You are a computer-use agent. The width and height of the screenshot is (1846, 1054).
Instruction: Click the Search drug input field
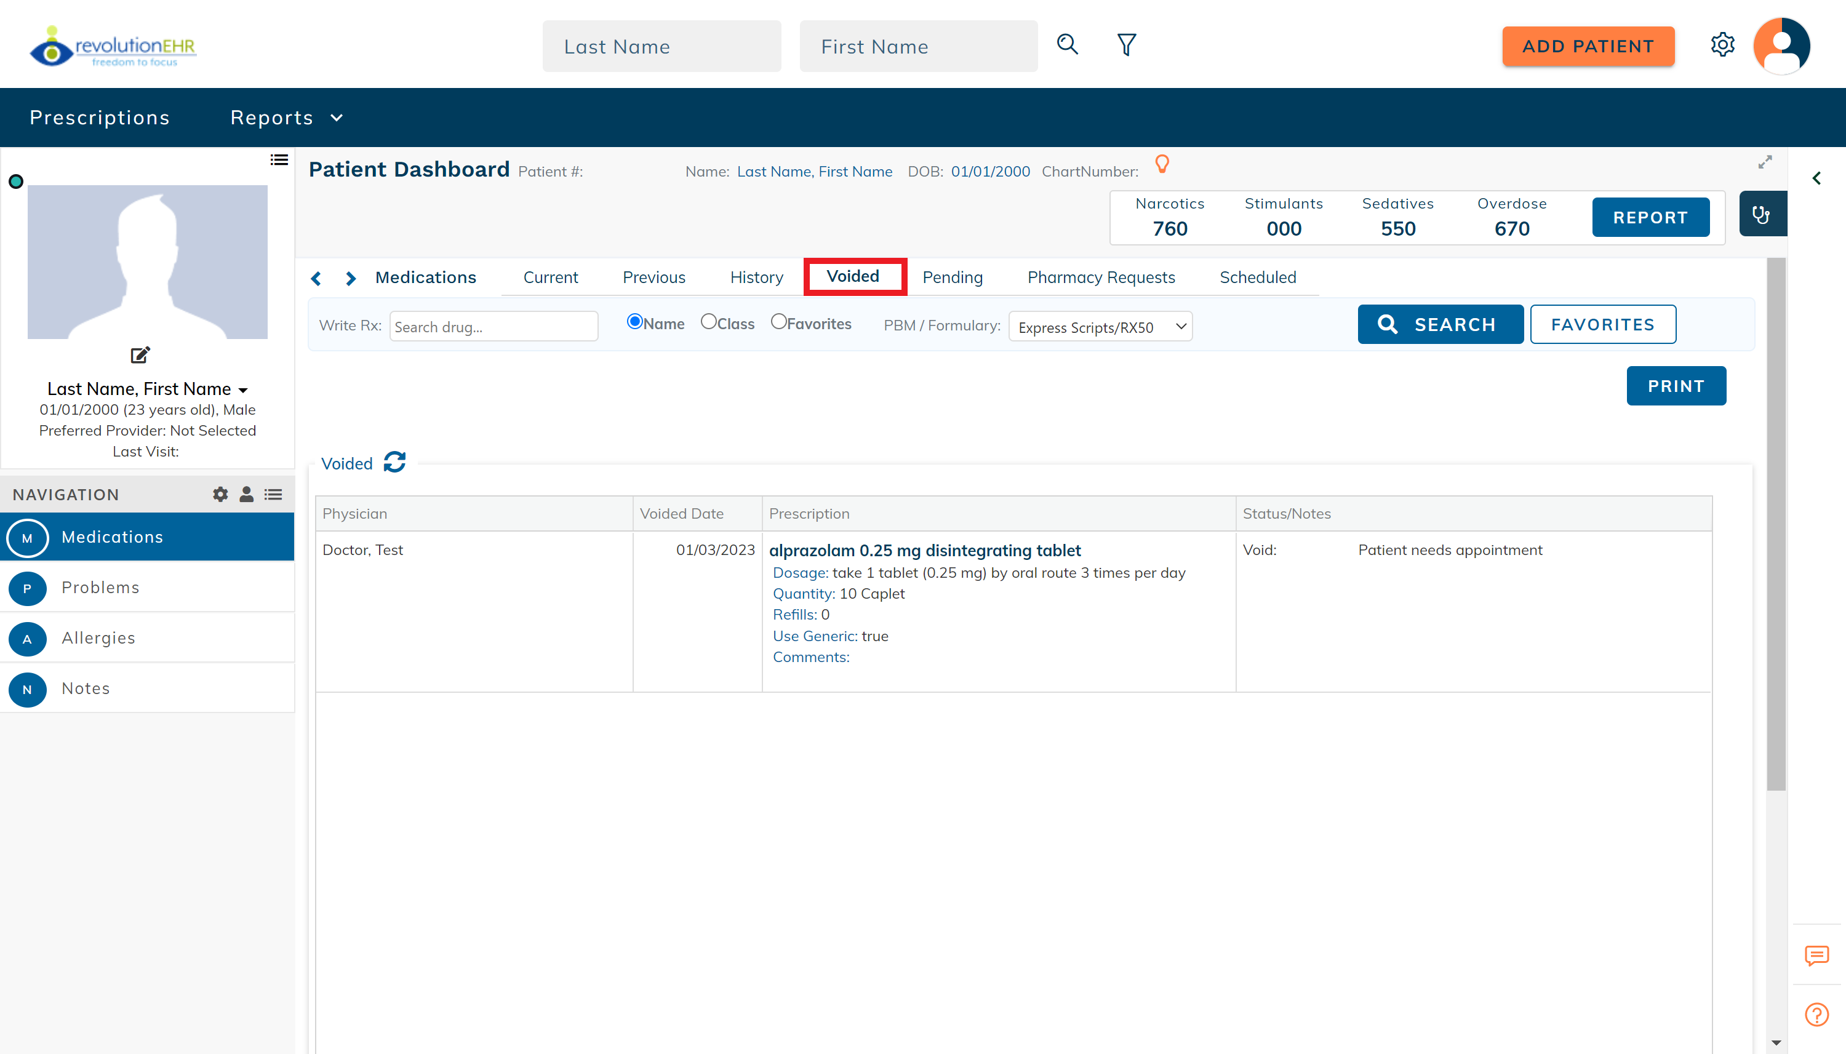[493, 327]
